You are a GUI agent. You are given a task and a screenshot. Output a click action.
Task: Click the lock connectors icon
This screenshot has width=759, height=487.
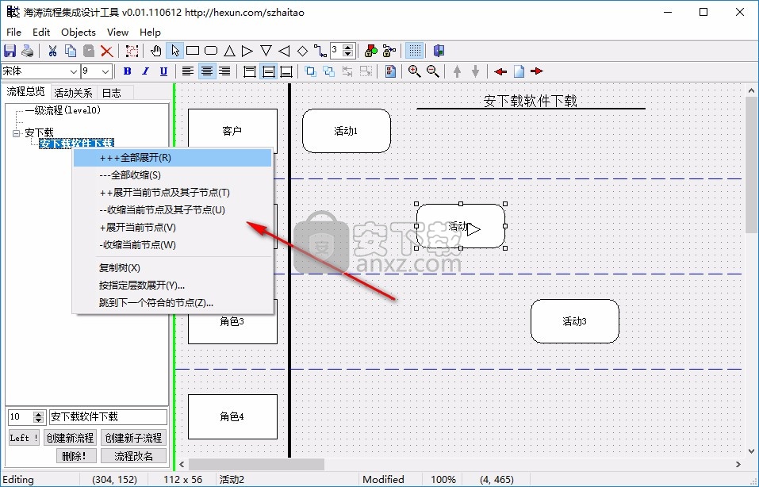pyautogui.click(x=389, y=51)
